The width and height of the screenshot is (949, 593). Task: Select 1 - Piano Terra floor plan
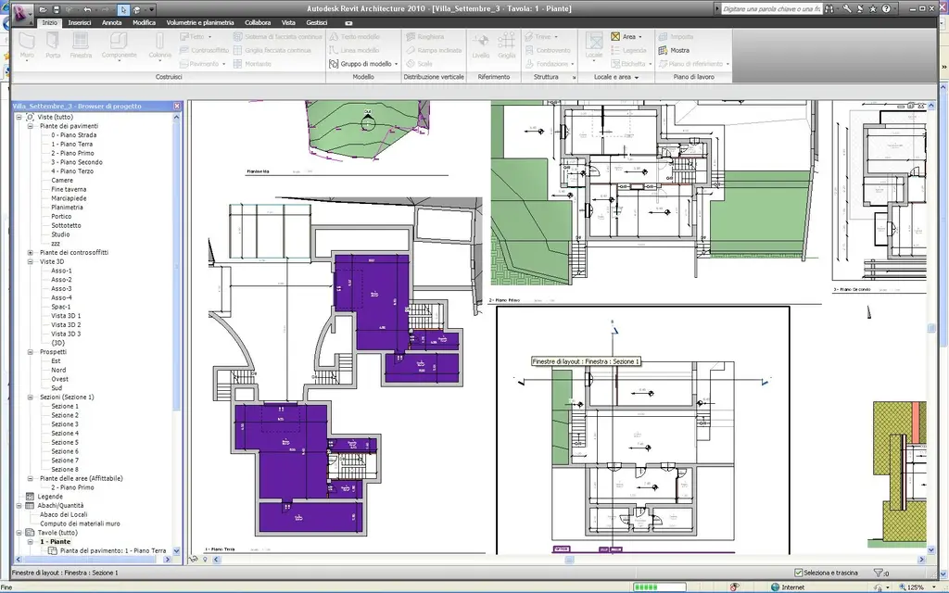click(x=72, y=144)
